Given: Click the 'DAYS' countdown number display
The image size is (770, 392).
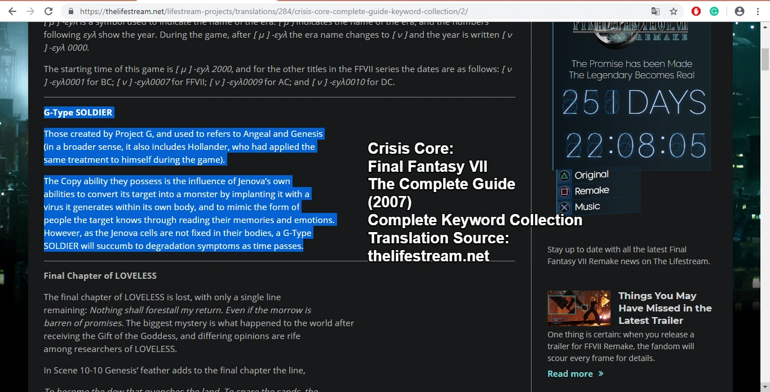Looking at the screenshot, I should click(x=634, y=103).
